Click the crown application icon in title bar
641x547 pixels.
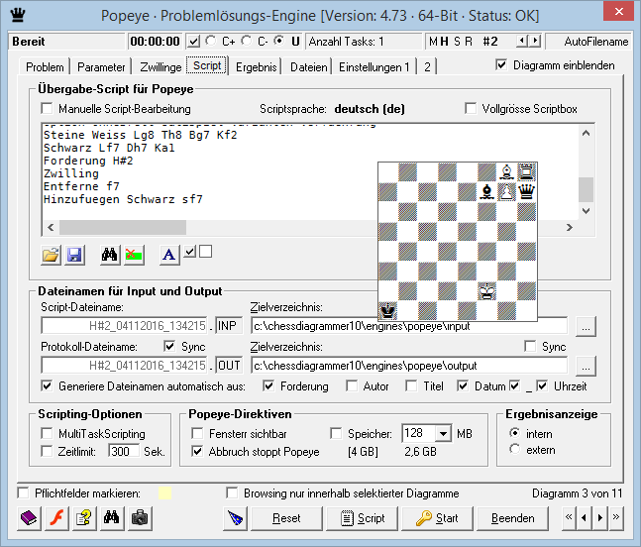click(18, 15)
